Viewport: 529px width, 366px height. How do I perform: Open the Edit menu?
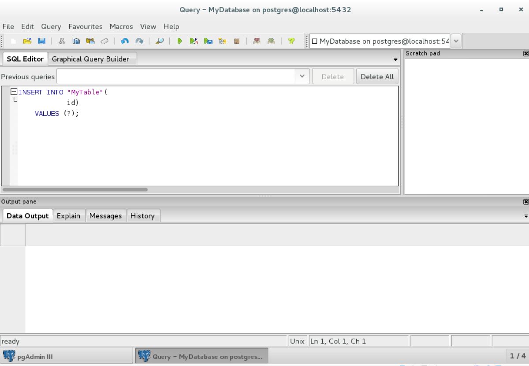pyautogui.click(x=27, y=26)
